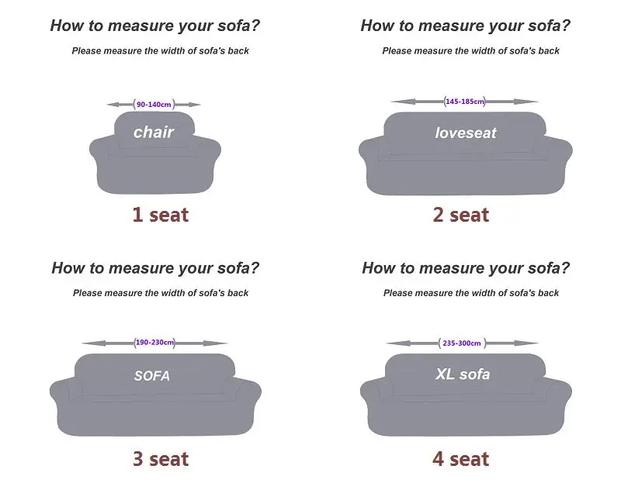Select the "2 seat" label
The width and height of the screenshot is (621, 483).
pyautogui.click(x=460, y=215)
